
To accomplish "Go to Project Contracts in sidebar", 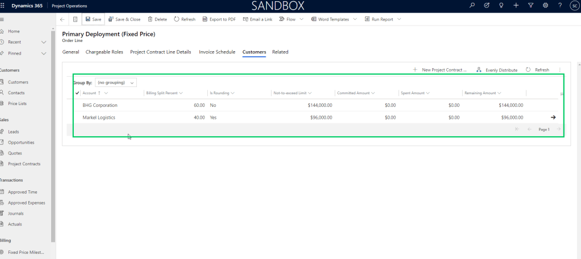I will [x=24, y=164].
